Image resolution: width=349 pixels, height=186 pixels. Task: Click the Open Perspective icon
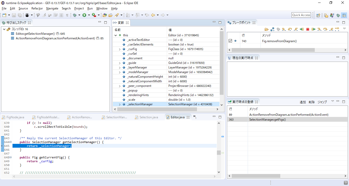tap(318, 15)
